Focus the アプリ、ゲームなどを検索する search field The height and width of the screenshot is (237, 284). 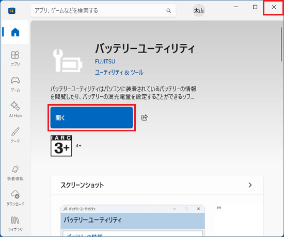coord(103,11)
